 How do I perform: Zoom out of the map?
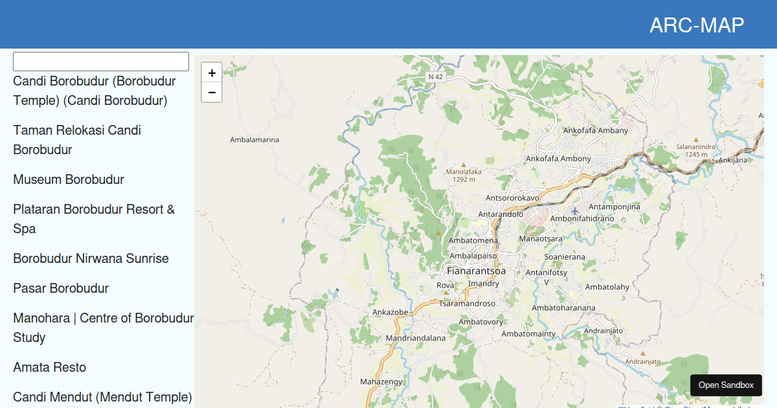point(212,92)
